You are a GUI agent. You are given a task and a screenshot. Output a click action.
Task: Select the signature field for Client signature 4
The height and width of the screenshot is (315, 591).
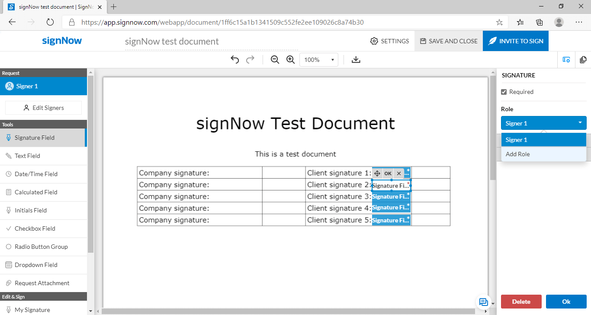pyautogui.click(x=391, y=207)
